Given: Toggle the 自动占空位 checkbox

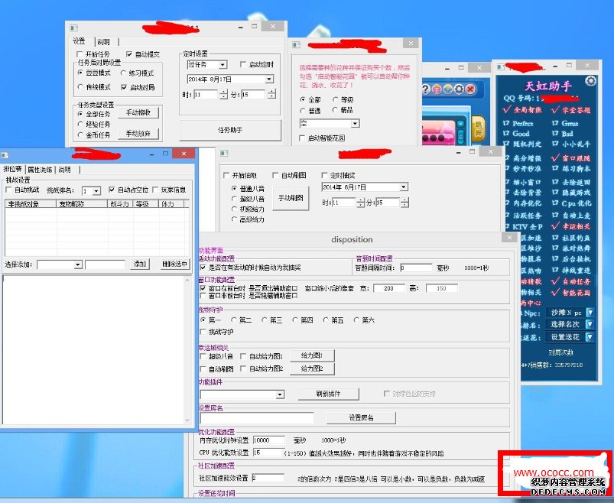Looking at the screenshot, I should [x=112, y=190].
